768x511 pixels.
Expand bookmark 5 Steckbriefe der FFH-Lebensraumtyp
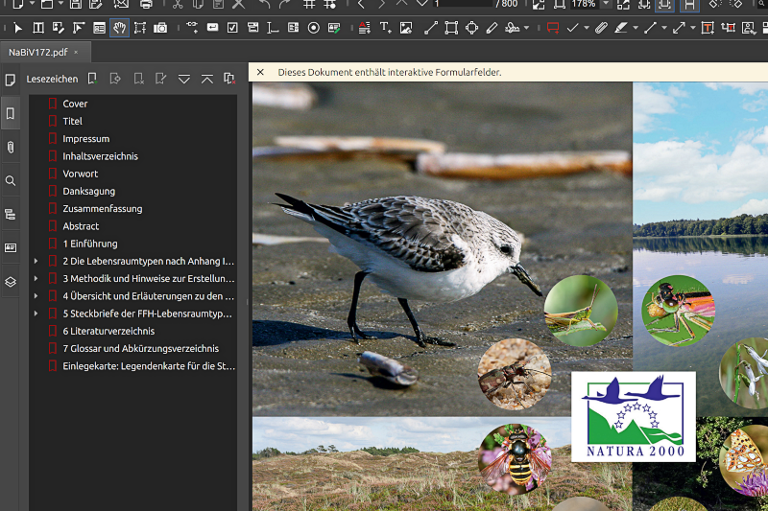[36, 314]
